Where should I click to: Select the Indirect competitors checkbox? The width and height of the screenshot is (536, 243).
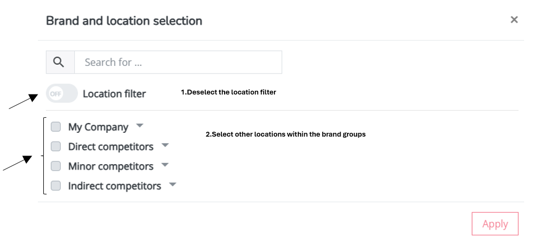coord(56,186)
